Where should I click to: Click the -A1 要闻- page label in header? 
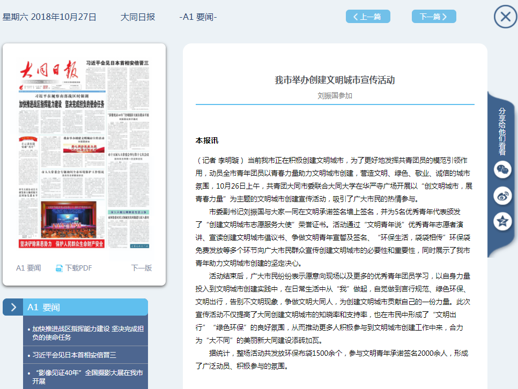point(198,17)
